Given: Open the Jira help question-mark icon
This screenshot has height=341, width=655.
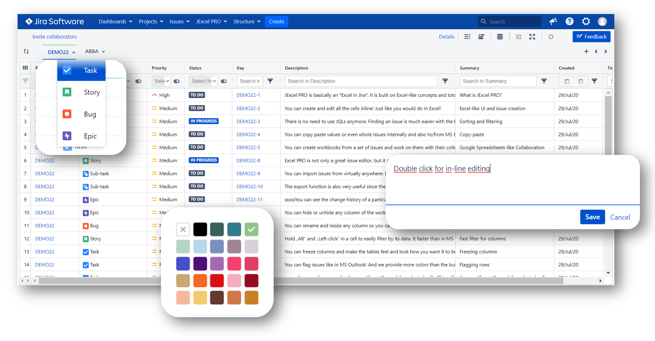Looking at the screenshot, I should [x=569, y=21].
